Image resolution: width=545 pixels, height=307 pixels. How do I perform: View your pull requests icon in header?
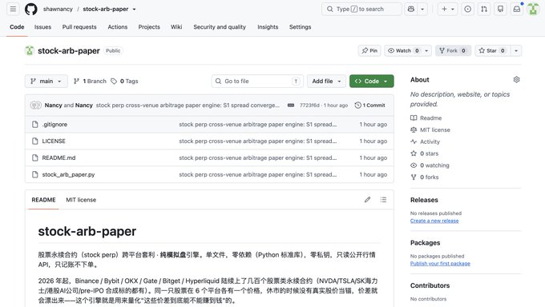pos(484,9)
